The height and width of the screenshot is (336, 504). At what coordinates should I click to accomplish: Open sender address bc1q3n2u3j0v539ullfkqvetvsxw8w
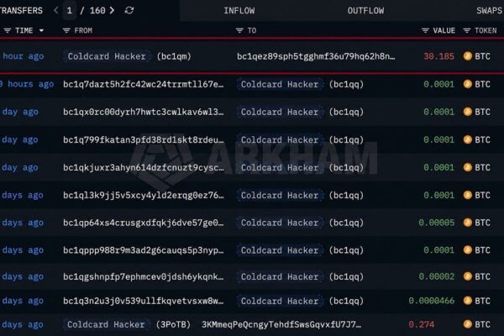click(x=144, y=301)
